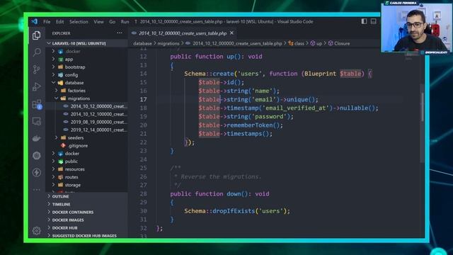Screen dimensions: 453x255
Task: Open Run and Debug view icon
Action: coord(36,86)
